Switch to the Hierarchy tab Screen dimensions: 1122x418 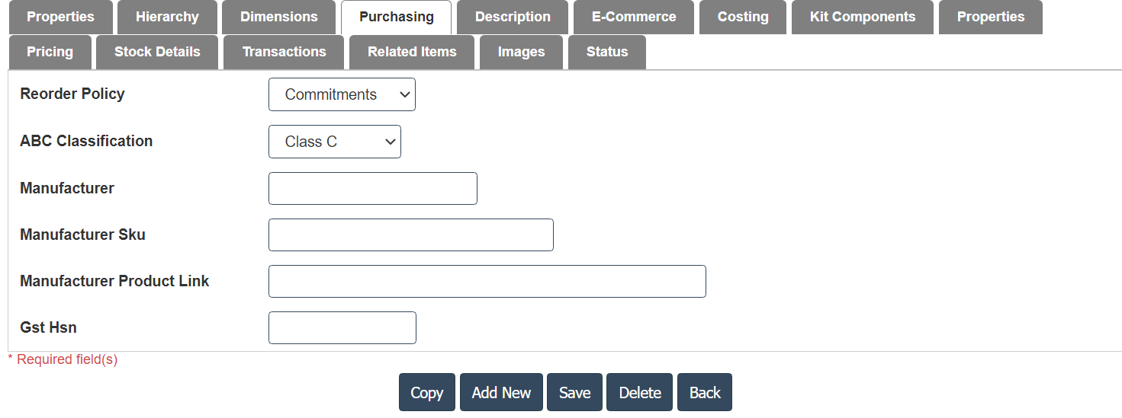[x=167, y=17]
